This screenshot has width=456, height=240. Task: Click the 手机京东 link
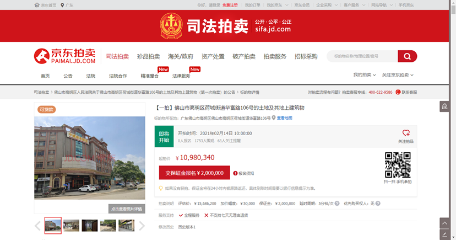pyautogui.click(x=406, y=5)
